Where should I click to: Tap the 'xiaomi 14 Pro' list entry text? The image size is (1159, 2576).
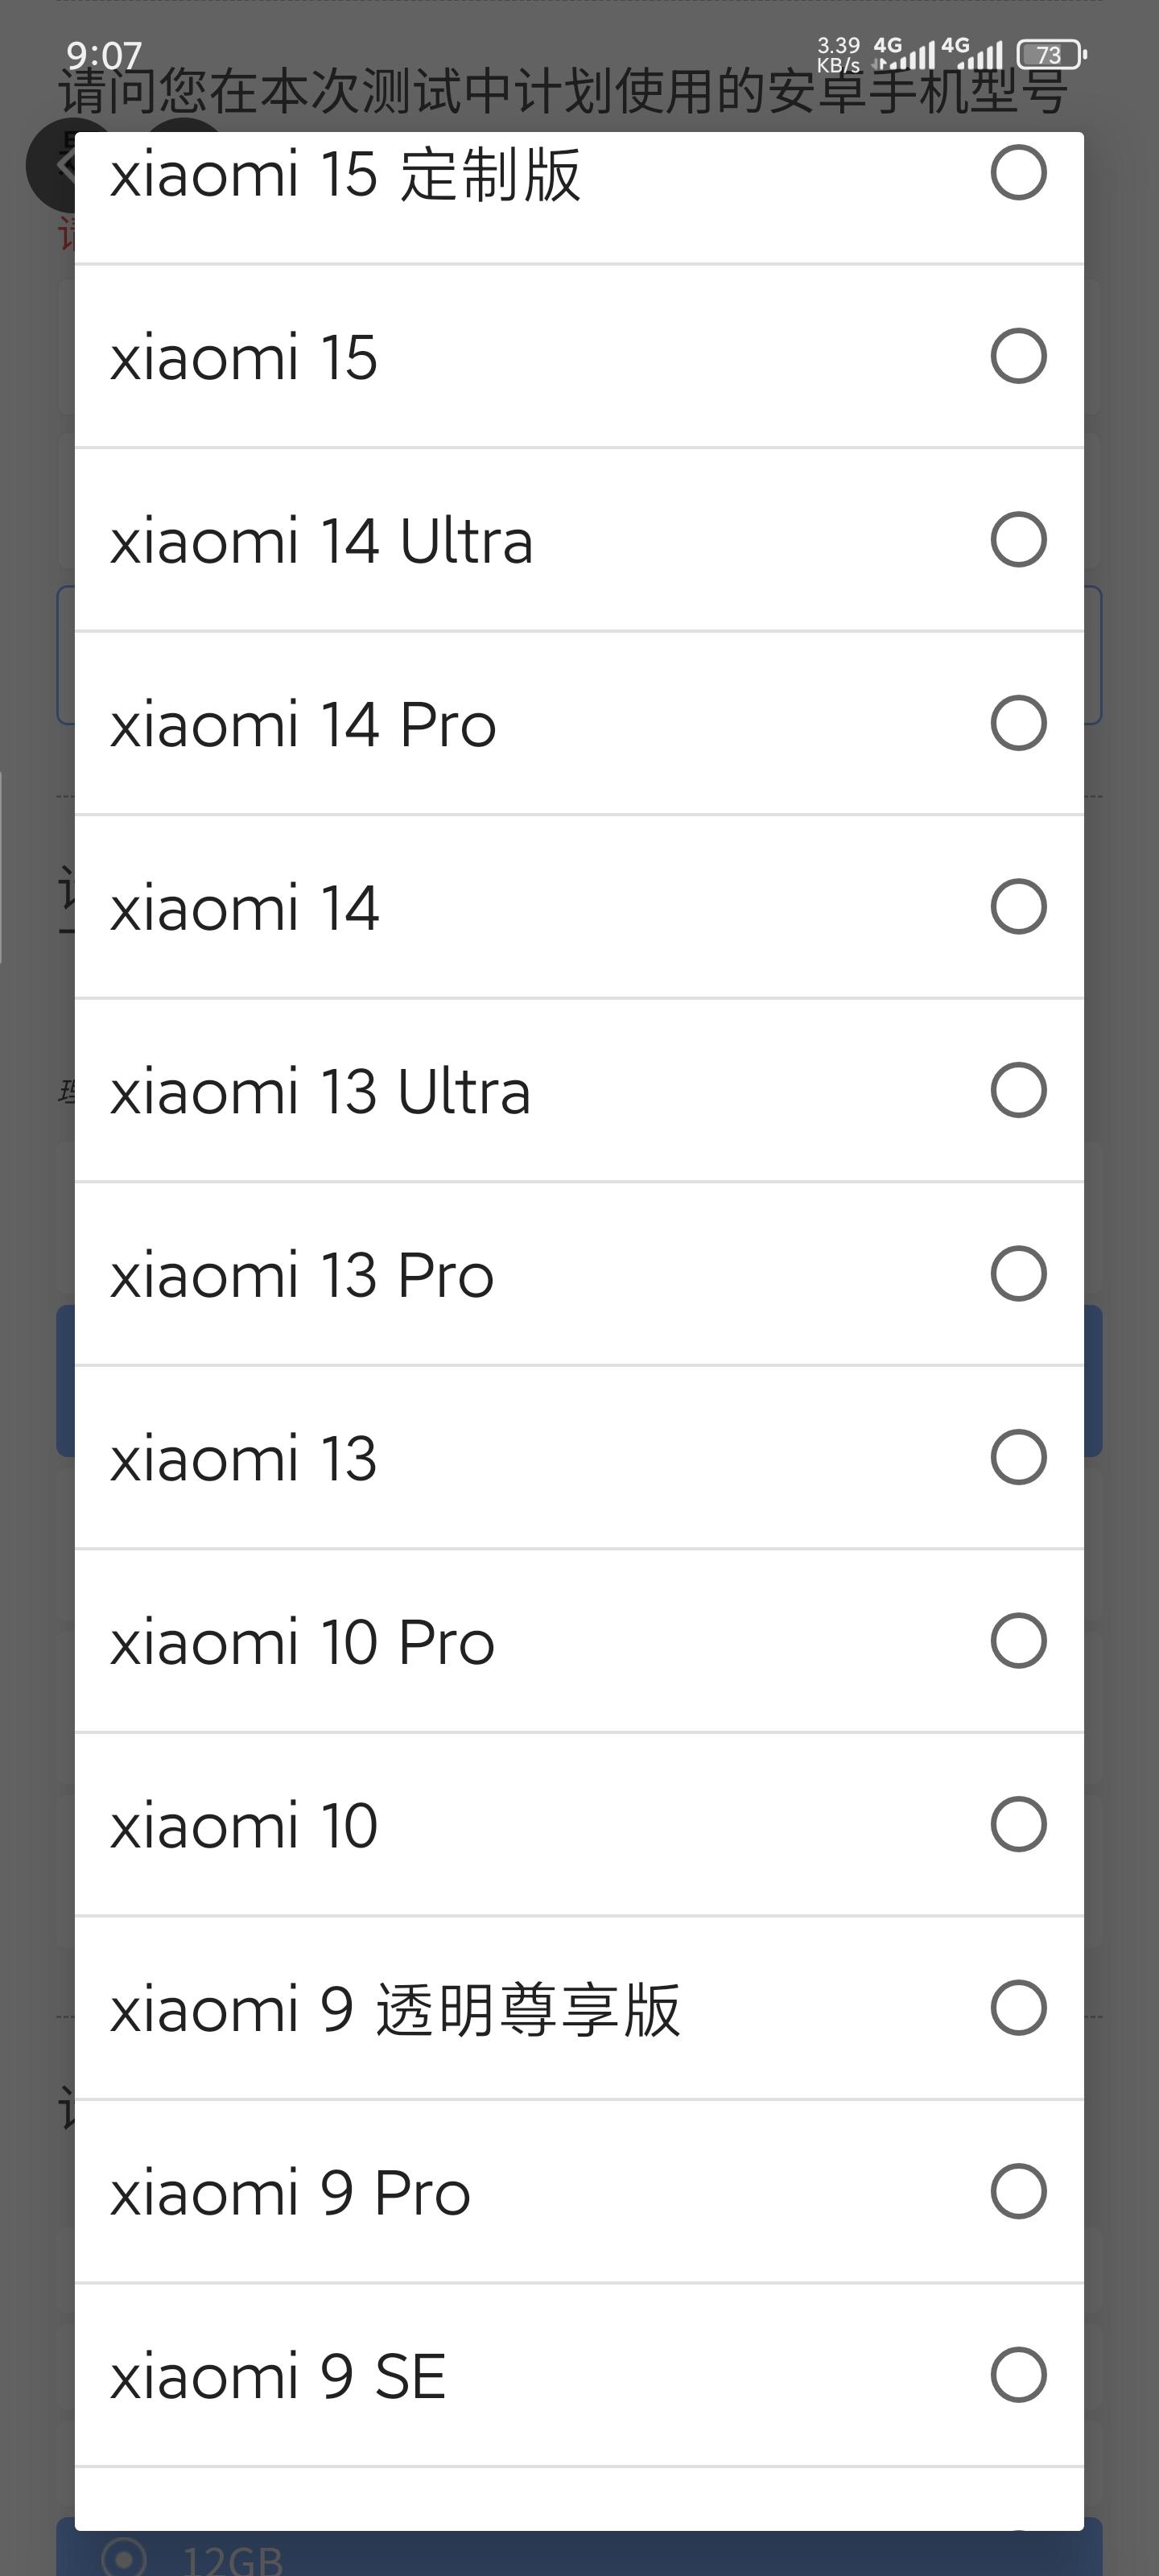pyautogui.click(x=303, y=724)
